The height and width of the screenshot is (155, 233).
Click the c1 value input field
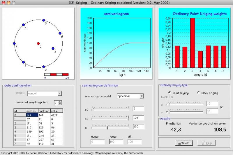tap(138, 118)
